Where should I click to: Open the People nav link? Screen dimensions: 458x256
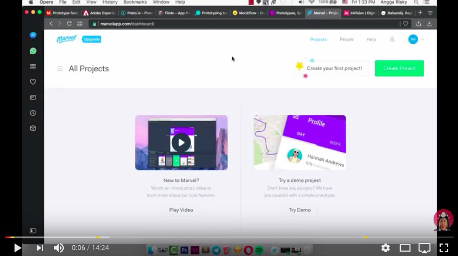pyautogui.click(x=346, y=39)
